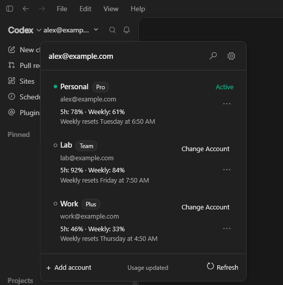Click the Pro plan badge
This screenshot has height=285, width=283.
click(x=101, y=87)
